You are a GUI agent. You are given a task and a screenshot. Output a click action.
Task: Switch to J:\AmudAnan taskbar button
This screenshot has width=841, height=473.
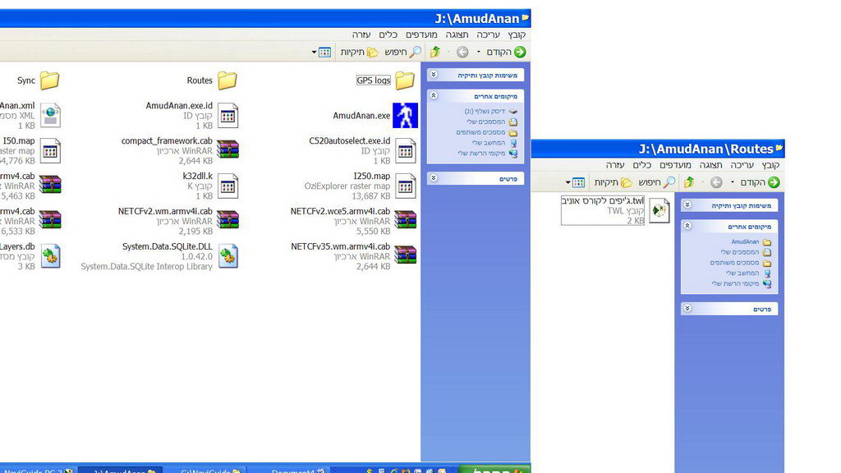tap(120, 470)
